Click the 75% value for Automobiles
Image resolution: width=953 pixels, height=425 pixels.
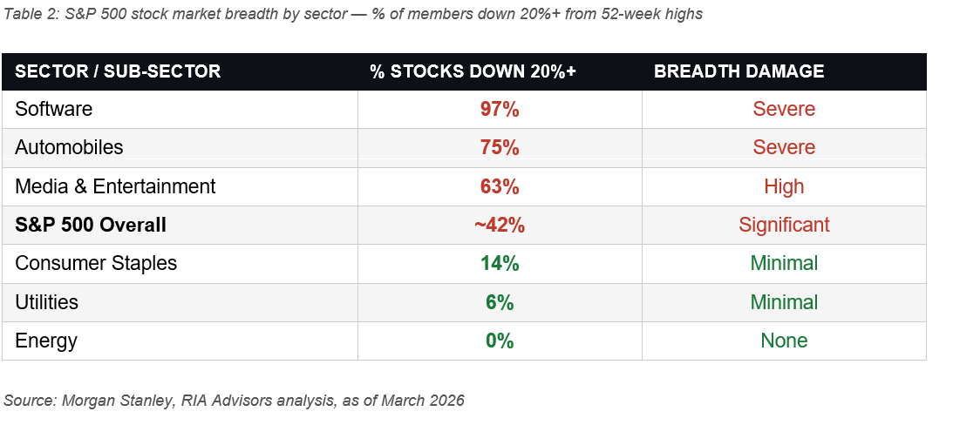click(500, 147)
